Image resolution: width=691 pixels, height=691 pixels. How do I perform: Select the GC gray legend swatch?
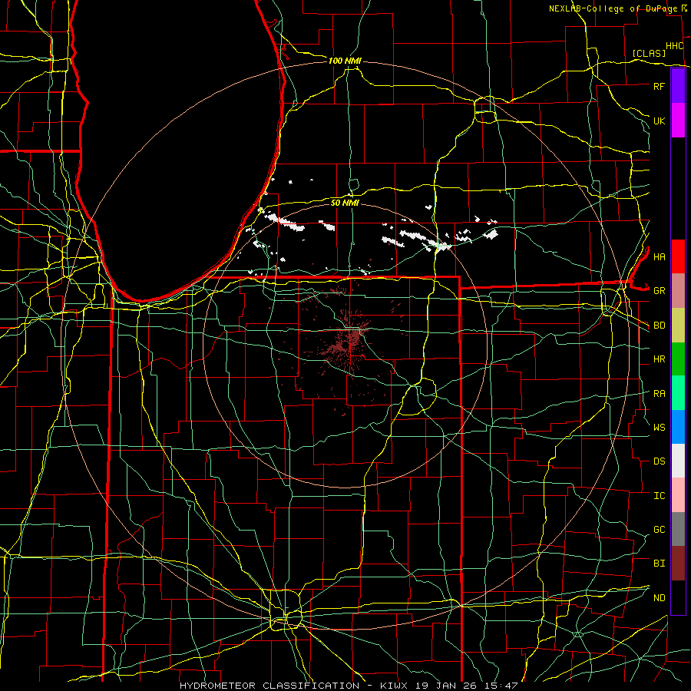pyautogui.click(x=678, y=529)
